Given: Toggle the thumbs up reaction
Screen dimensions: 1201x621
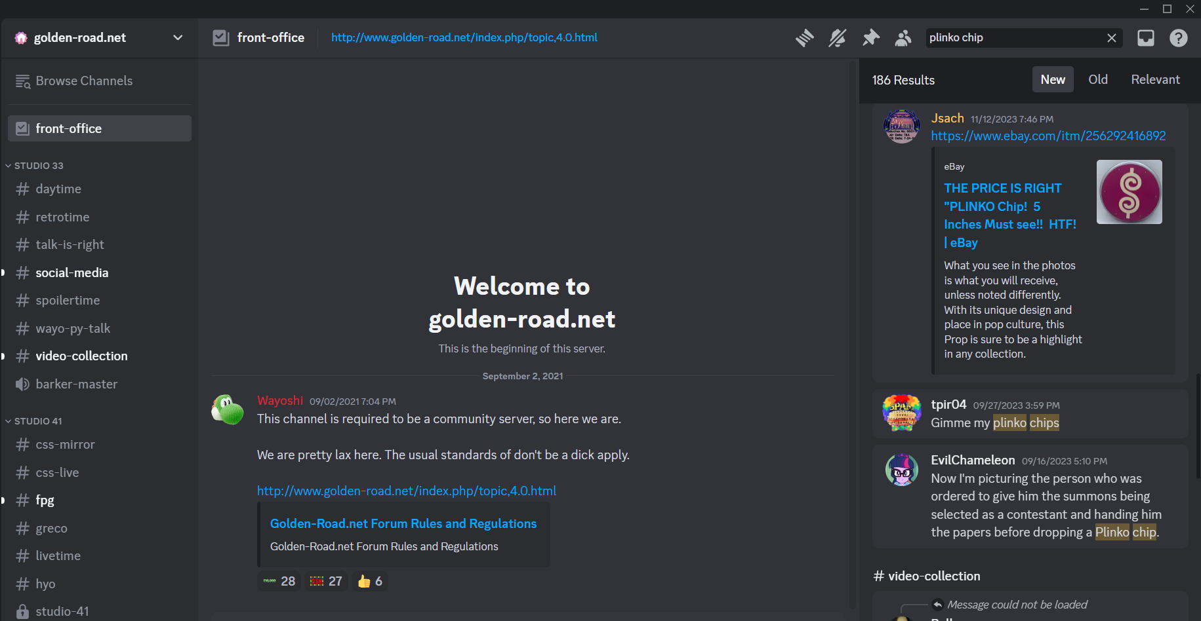Looking at the screenshot, I should [x=370, y=581].
